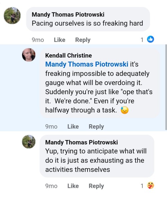Open the care emoji reaction on last comment
Viewport: 167px width, 204px height.
[150, 185]
